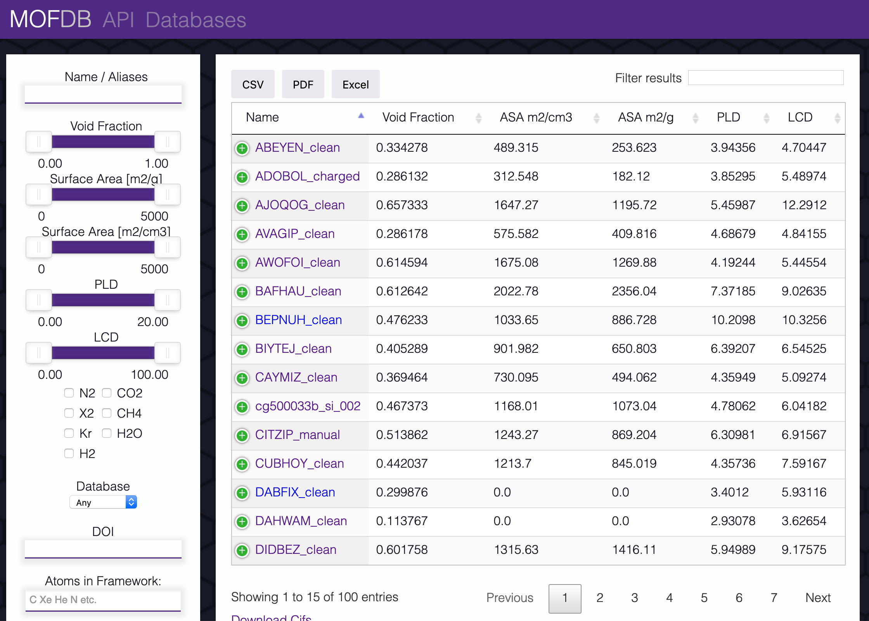Select the Kr checkbox

click(x=69, y=433)
